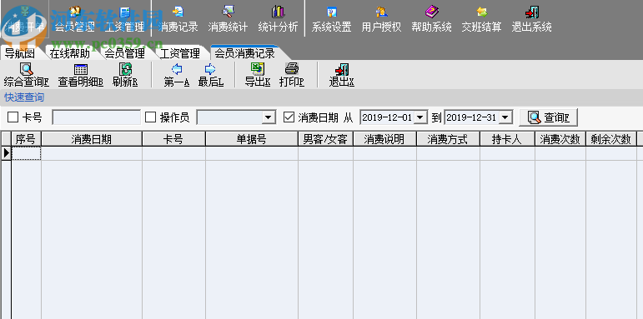Open 综合查询F search tool
The height and width of the screenshot is (319, 643).
[x=26, y=75]
